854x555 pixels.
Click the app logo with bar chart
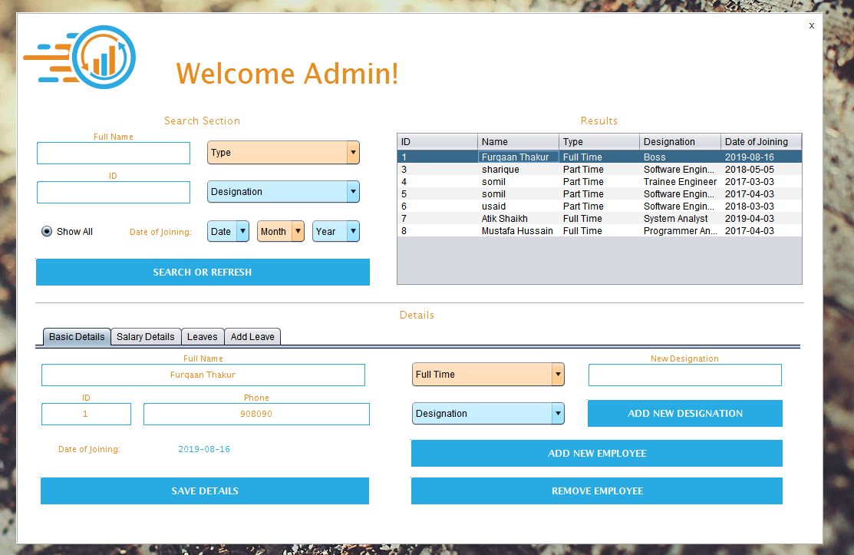pos(80,57)
